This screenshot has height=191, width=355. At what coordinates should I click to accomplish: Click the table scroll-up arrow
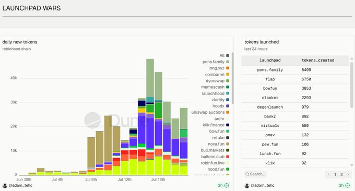pos(351,58)
